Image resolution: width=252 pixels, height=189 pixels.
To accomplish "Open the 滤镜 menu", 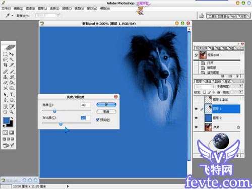I will (x=67, y=9).
